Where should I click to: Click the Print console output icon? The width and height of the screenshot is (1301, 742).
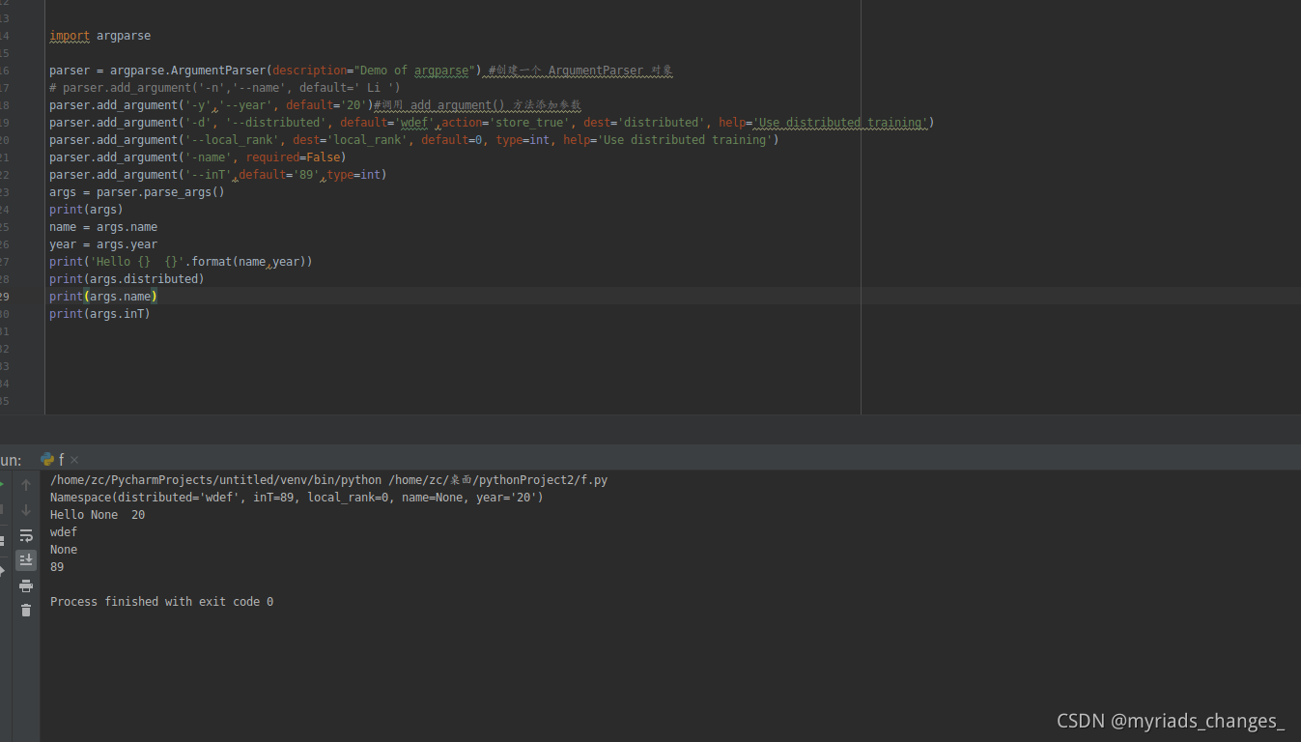pyautogui.click(x=26, y=585)
